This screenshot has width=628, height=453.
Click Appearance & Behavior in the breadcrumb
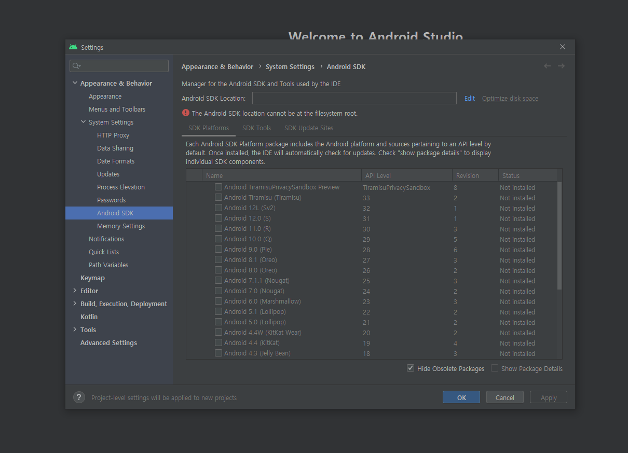(217, 66)
